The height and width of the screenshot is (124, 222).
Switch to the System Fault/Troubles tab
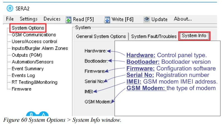coord(154,36)
